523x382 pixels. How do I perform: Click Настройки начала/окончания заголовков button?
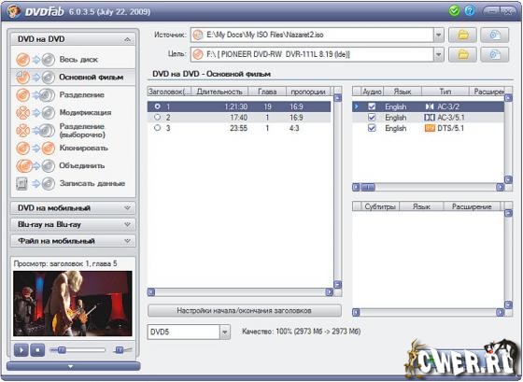[x=245, y=311]
